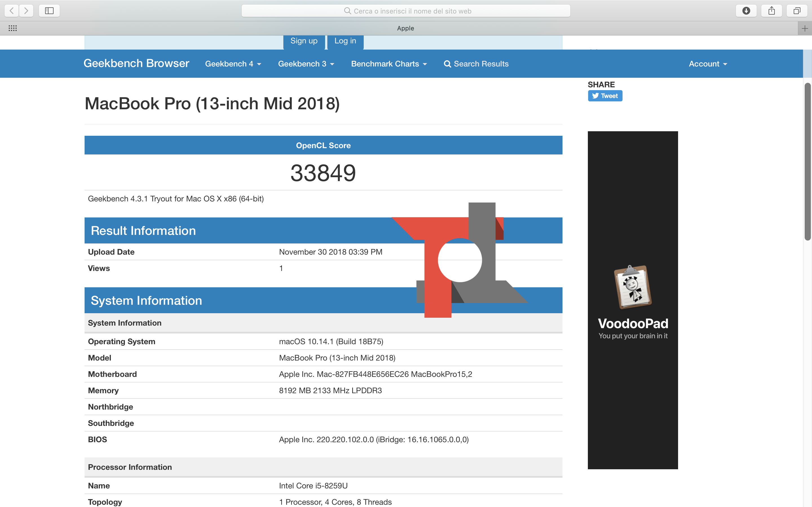Click the Safari forward arrow button
812x507 pixels.
click(26, 11)
